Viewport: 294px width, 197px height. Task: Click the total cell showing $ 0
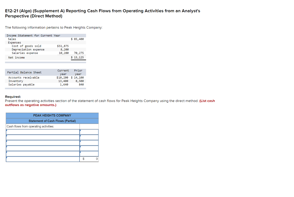(x=90, y=159)
